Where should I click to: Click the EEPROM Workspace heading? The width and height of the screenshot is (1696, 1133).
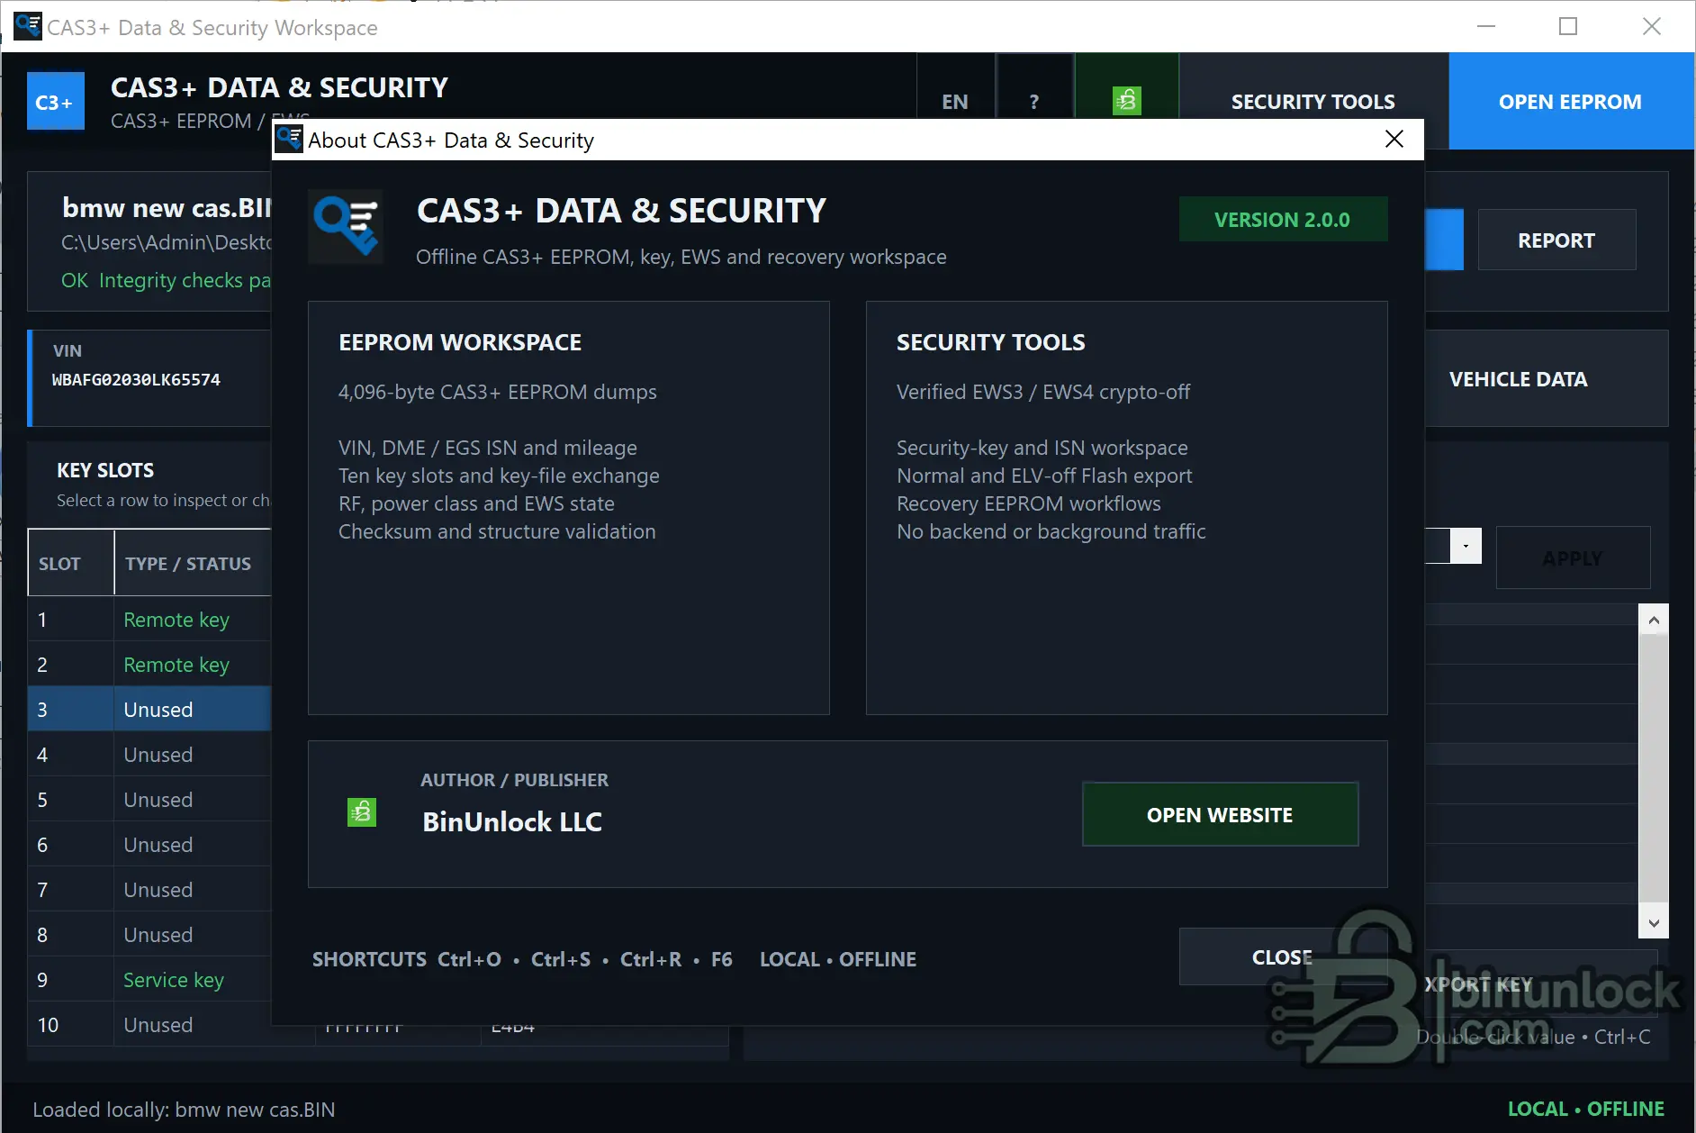pyautogui.click(x=460, y=342)
